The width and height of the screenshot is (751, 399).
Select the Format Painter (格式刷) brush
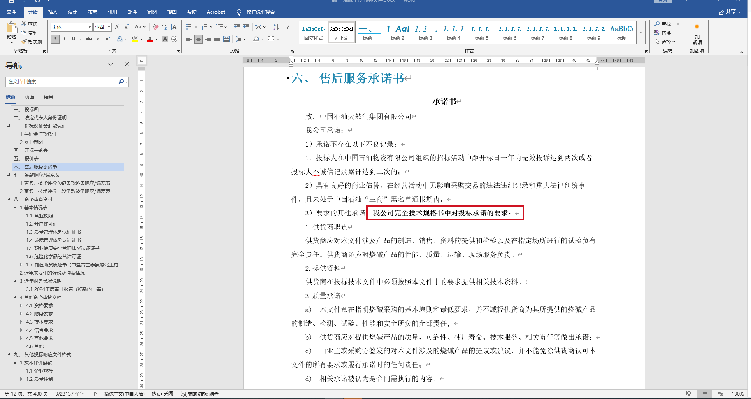pos(24,42)
